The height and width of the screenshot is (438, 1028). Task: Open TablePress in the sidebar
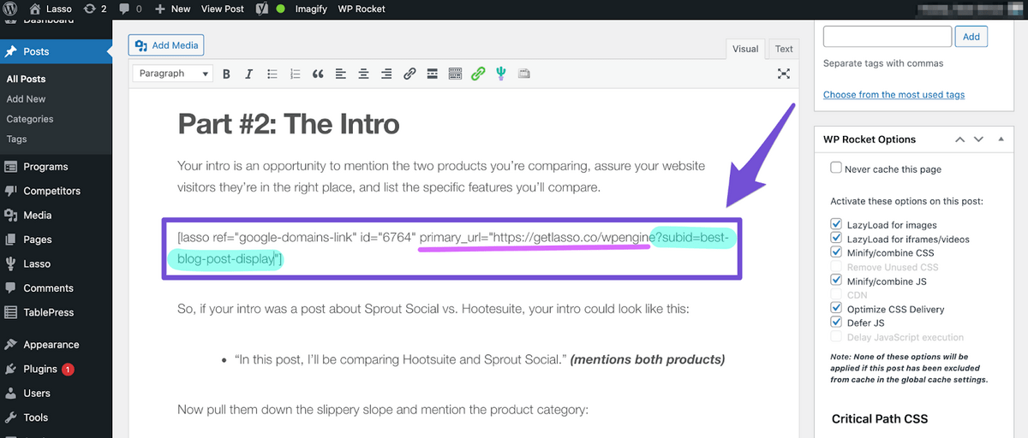tap(56, 312)
